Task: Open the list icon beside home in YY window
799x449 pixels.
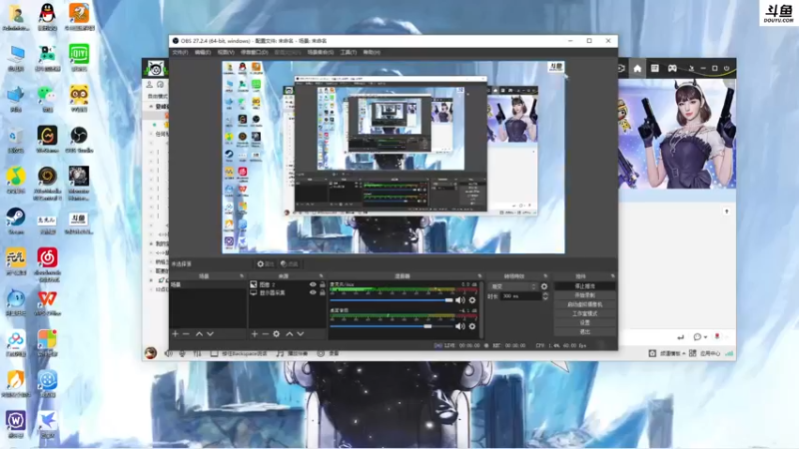Action: point(655,68)
